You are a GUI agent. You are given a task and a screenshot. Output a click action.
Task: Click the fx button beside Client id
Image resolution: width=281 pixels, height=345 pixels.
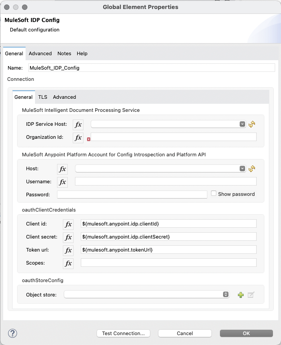click(x=68, y=224)
